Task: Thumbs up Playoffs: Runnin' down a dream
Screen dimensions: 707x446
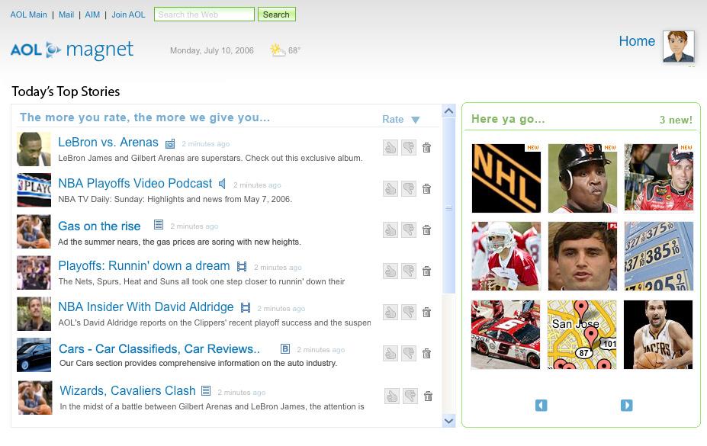Action: coord(390,271)
